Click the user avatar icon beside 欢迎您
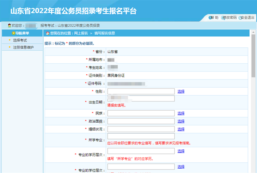The width and height of the screenshot is (257, 173). coord(9,26)
